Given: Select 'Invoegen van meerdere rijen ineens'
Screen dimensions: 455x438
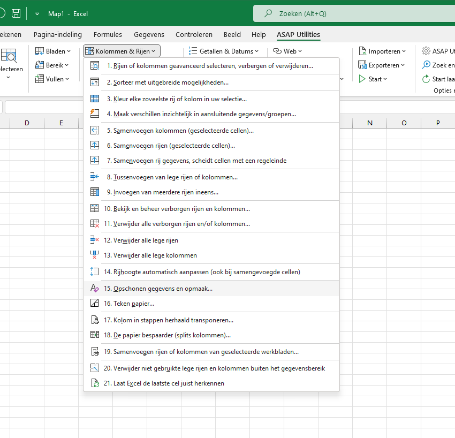Looking at the screenshot, I should coord(166,192).
